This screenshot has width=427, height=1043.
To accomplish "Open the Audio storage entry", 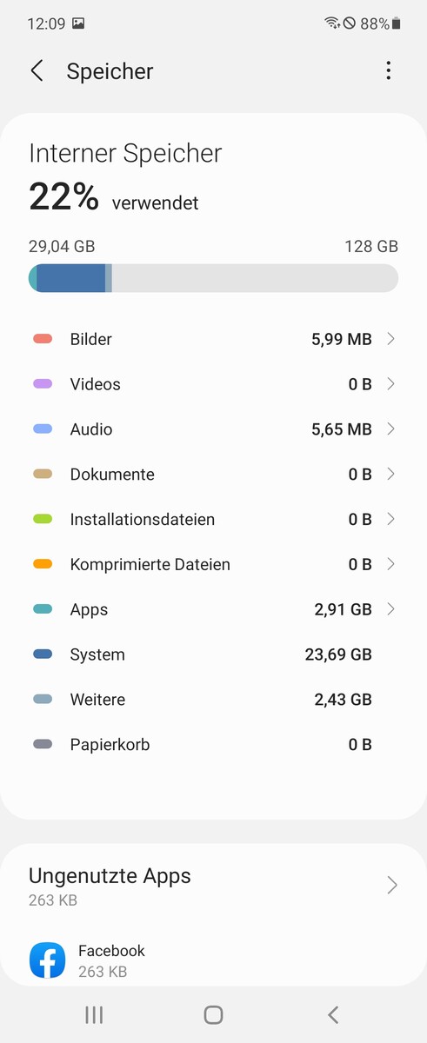I will (x=213, y=429).
